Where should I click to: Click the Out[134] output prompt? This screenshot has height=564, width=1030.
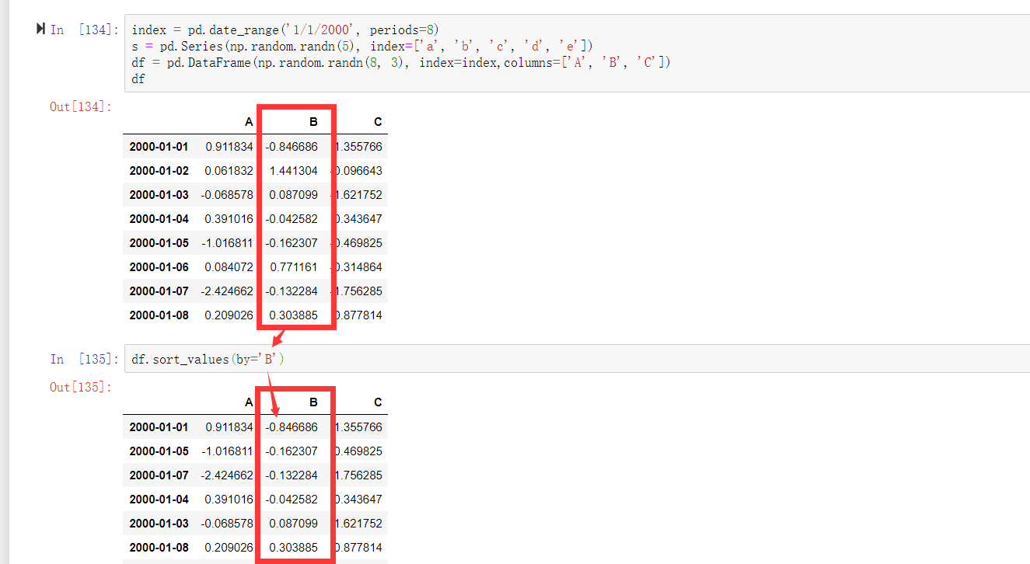point(80,106)
